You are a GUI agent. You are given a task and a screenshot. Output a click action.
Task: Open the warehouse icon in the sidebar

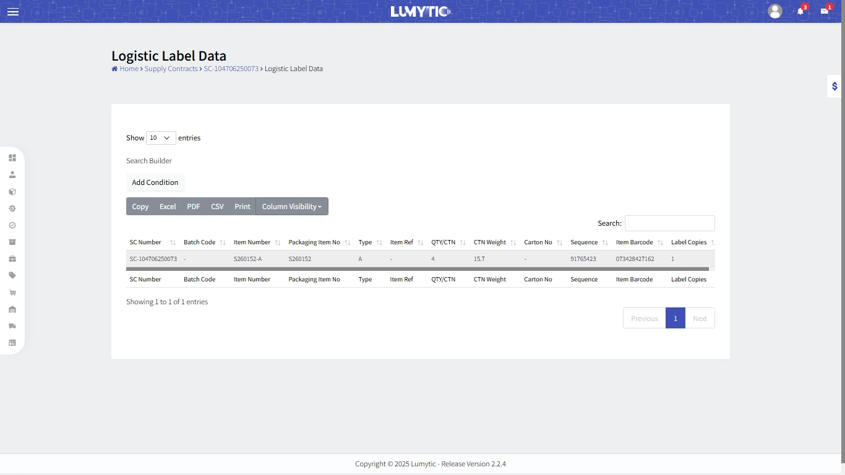coord(12,309)
